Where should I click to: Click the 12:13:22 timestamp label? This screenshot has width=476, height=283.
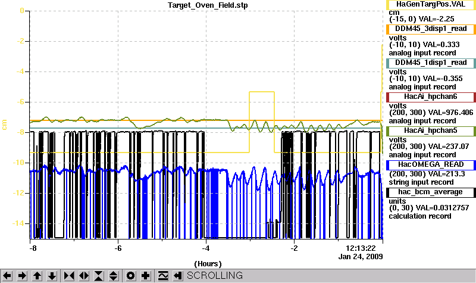tap(361, 248)
